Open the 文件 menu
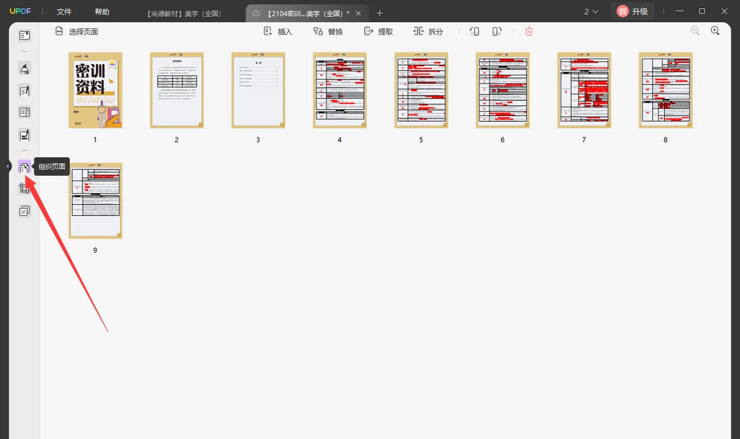Screen dimensions: 740x439 click(x=64, y=12)
